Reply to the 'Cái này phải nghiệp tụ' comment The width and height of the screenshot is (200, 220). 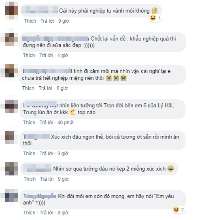[x=47, y=21]
